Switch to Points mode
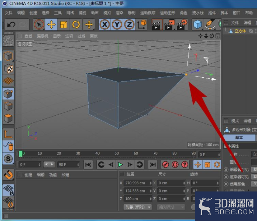Viewport: 257px width, 221px height. (8, 94)
